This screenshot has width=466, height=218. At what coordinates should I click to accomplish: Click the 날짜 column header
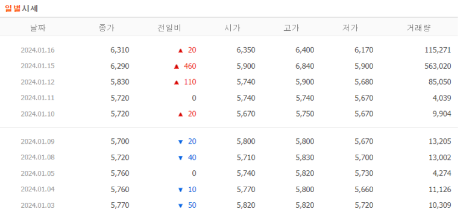[x=38, y=28]
